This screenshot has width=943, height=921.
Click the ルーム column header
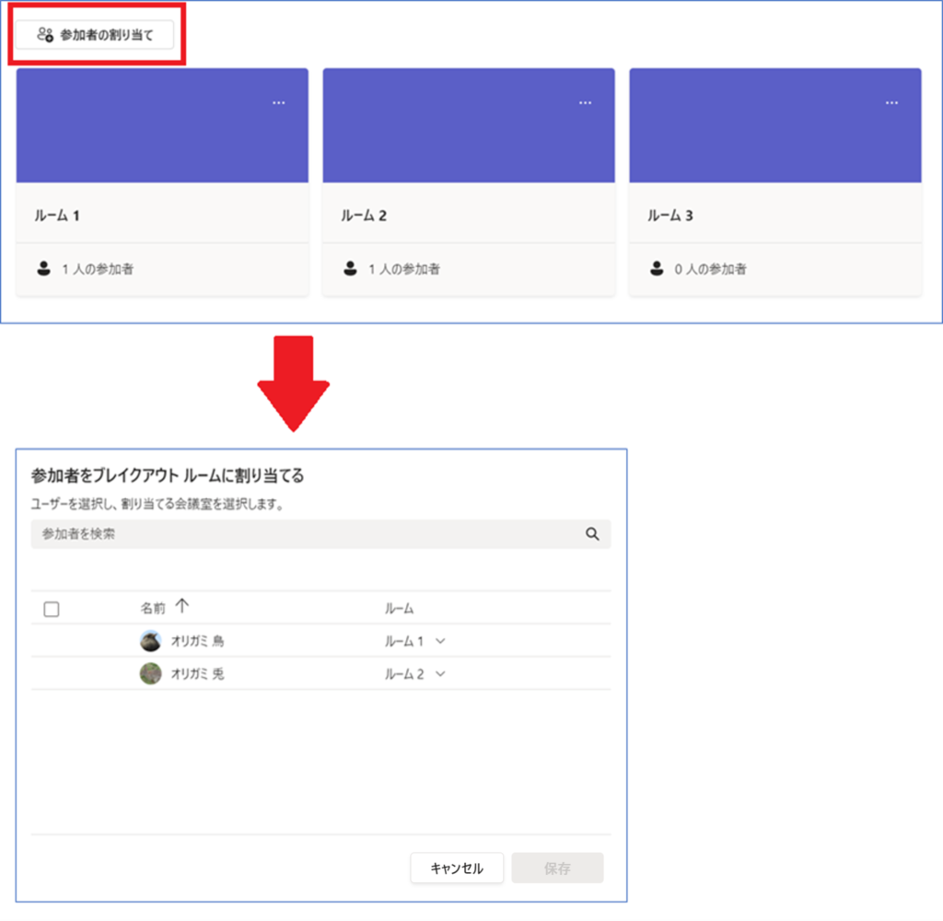399,609
